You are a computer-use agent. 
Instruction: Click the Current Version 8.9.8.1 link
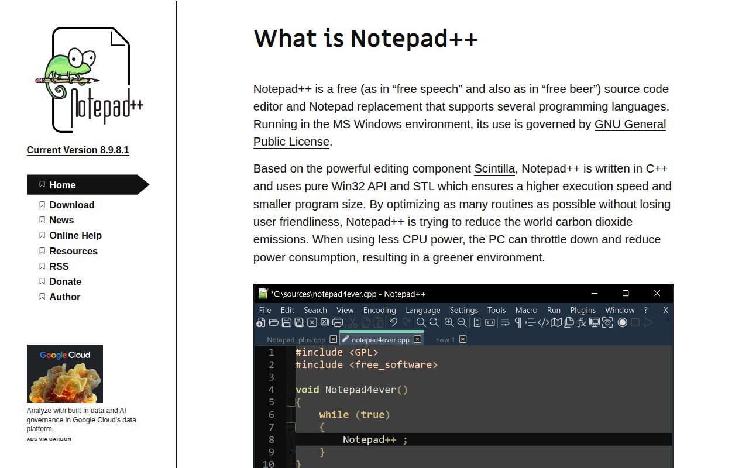[x=78, y=150]
